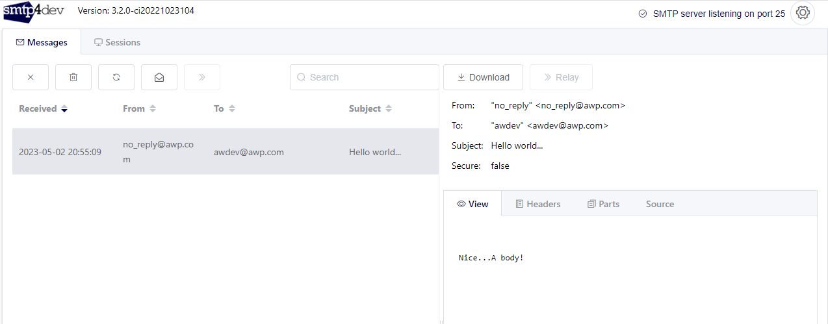
Task: Click the Download button
Action: [483, 77]
